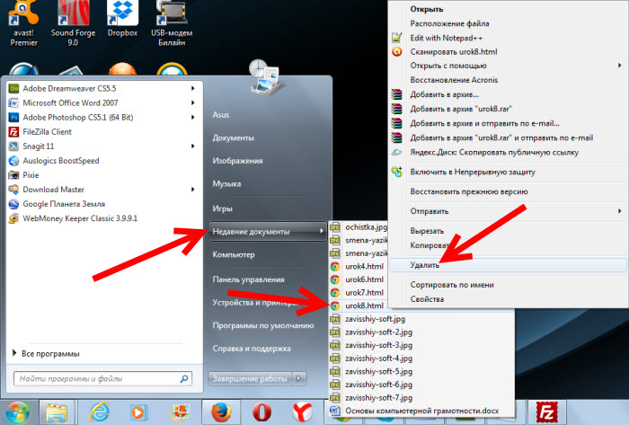Select Удалить in the context menu

[425, 266]
